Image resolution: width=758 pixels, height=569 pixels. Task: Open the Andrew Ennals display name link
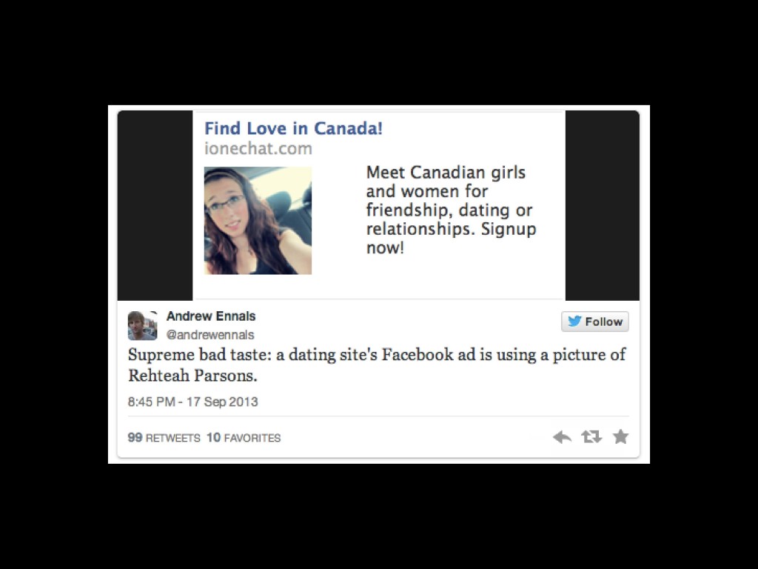[211, 316]
